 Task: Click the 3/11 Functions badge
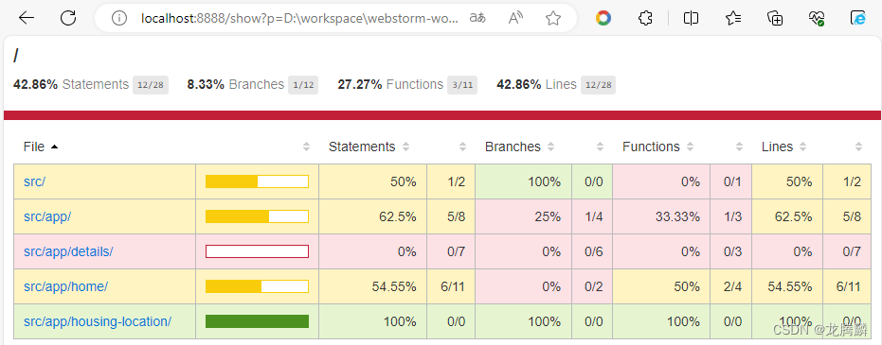462,85
